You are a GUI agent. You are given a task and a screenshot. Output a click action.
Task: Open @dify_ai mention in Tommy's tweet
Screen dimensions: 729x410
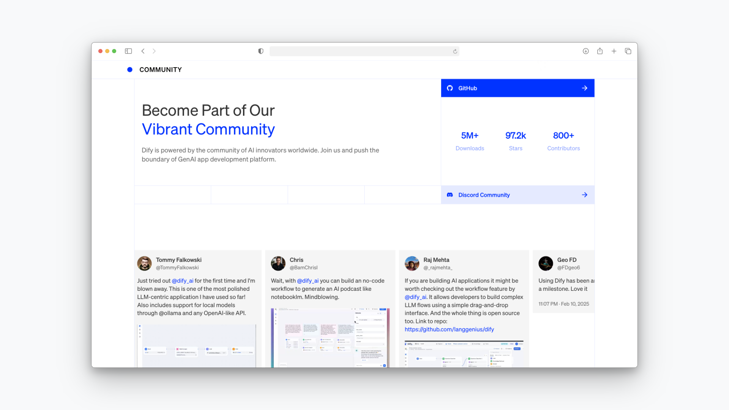(183, 281)
